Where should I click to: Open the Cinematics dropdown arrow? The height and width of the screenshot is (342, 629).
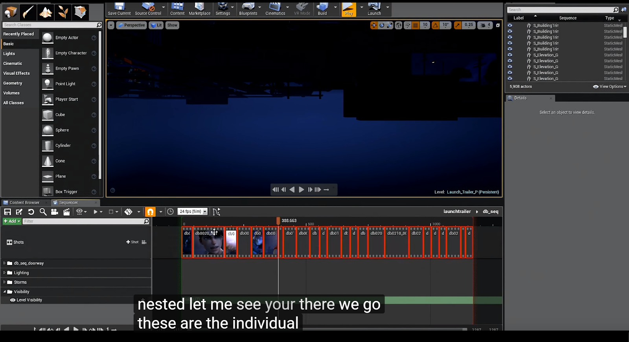click(287, 7)
